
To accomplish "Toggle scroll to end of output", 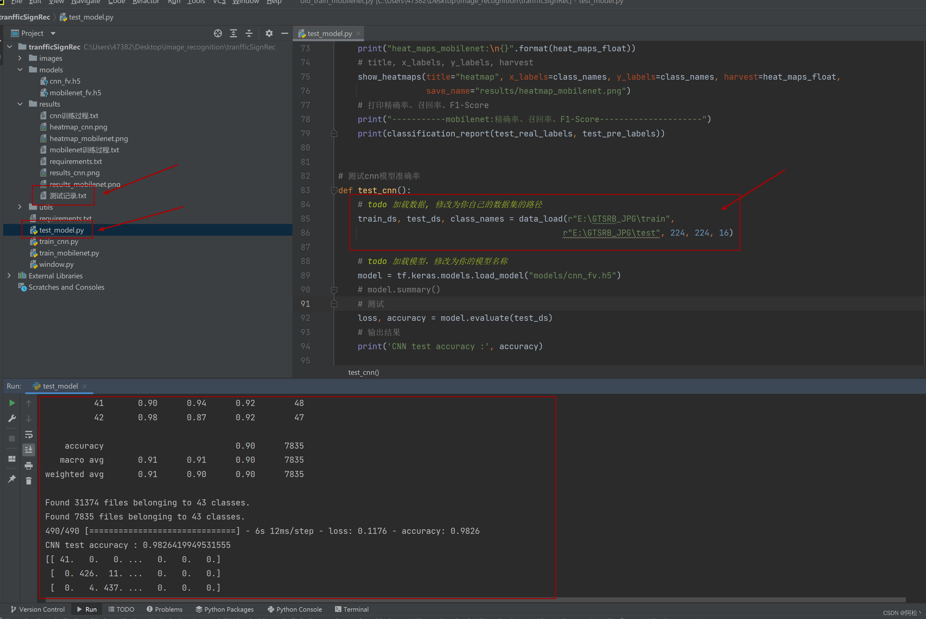I will pos(28,450).
